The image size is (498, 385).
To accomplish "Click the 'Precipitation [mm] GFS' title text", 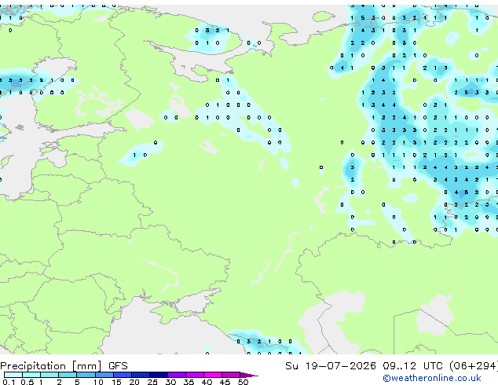I will click(64, 366).
